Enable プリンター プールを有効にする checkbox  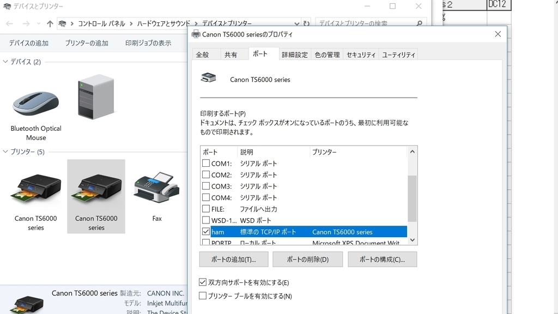pos(203,296)
